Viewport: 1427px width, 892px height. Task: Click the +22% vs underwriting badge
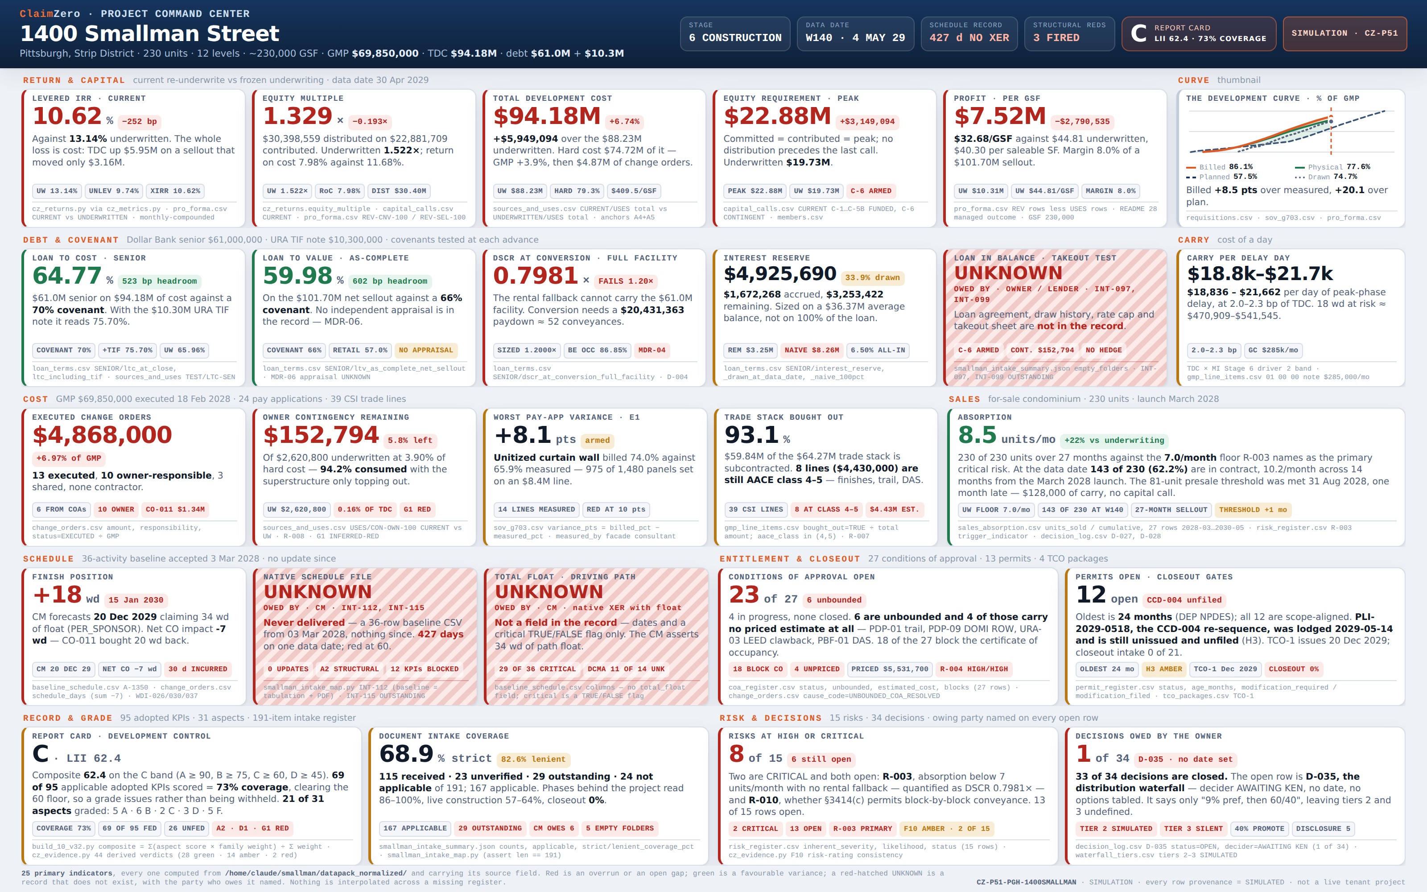(x=1114, y=441)
